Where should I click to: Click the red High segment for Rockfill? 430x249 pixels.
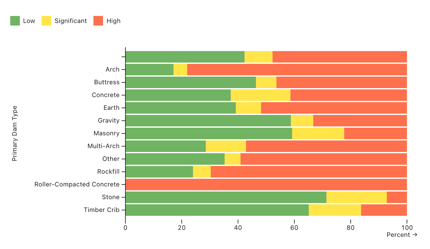(309, 172)
